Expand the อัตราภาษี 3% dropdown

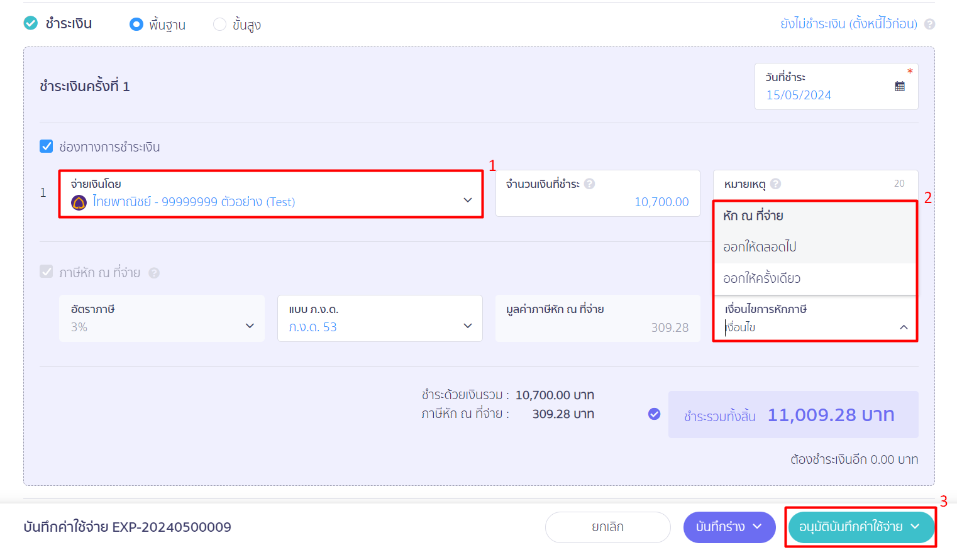pos(162,318)
